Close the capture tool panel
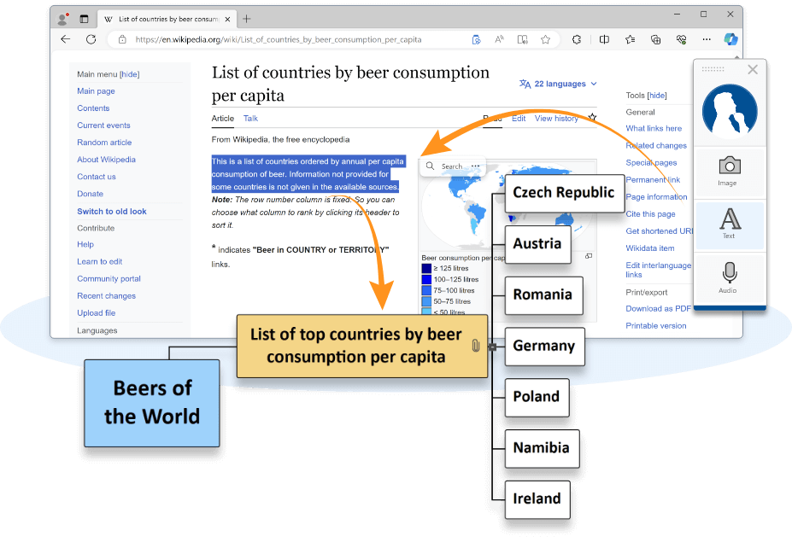 (753, 70)
